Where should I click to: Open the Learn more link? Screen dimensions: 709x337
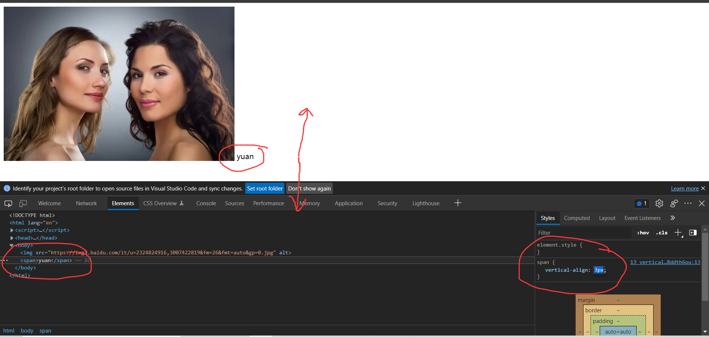[684, 189]
